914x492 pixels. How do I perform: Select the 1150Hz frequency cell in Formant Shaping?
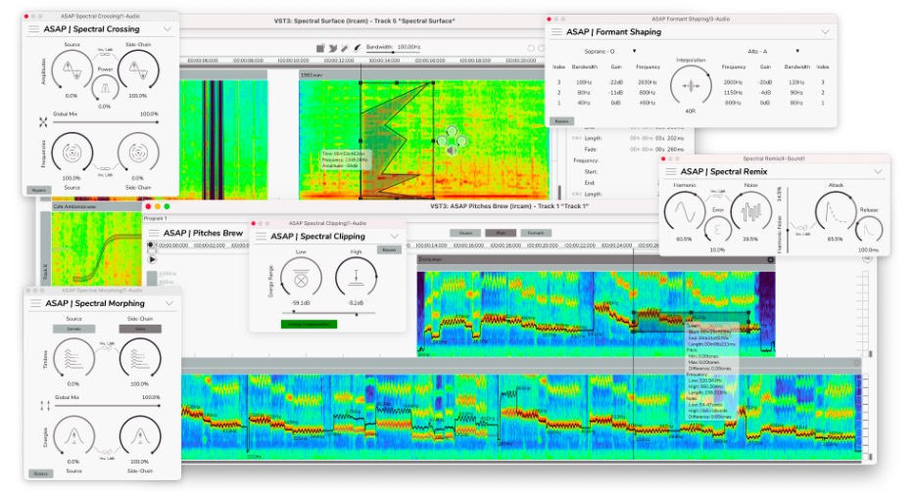(733, 93)
